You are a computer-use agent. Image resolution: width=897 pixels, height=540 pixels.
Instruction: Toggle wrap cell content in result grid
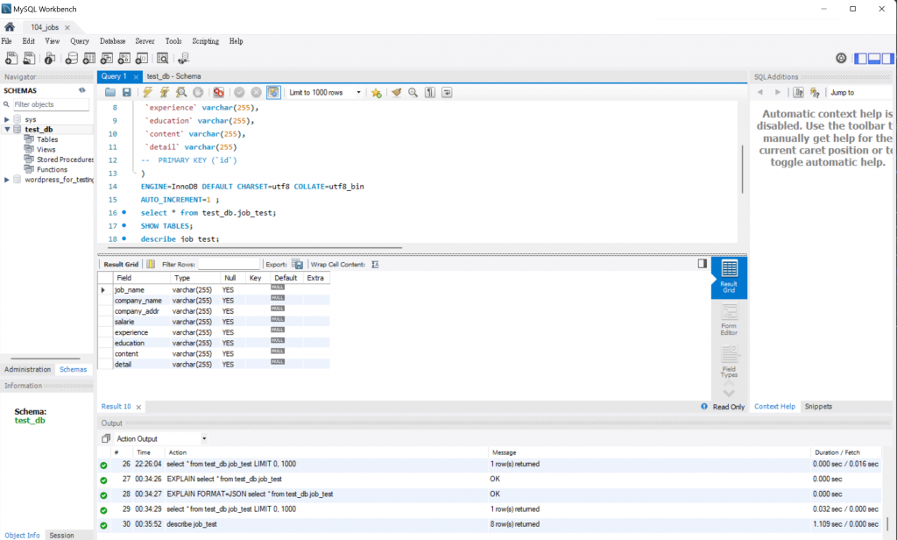coord(375,264)
